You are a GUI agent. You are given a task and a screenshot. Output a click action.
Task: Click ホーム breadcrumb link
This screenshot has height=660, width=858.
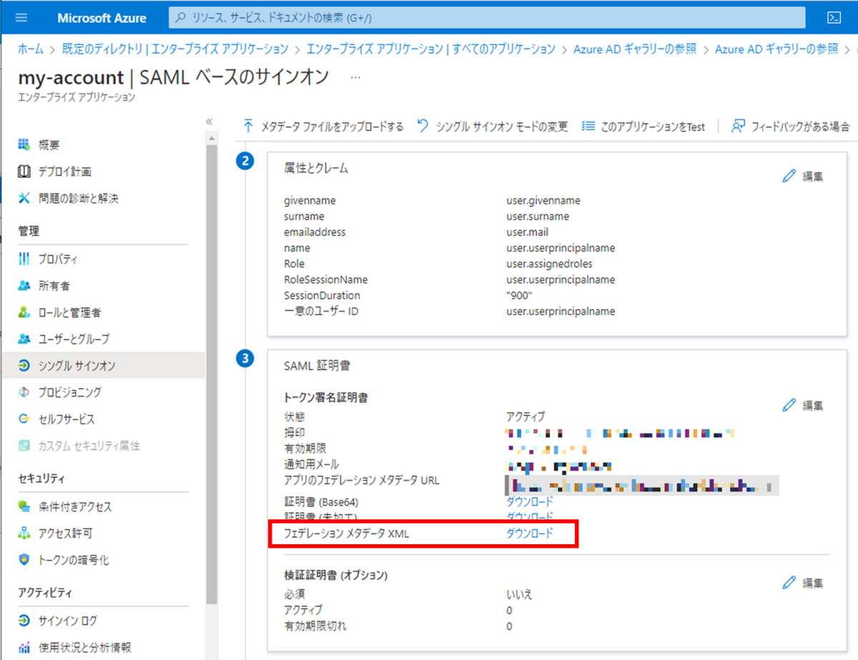31,49
